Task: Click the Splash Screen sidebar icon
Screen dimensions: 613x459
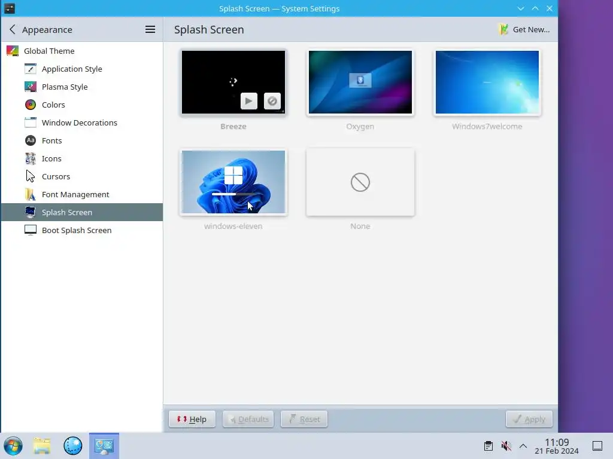Action: pos(31,212)
